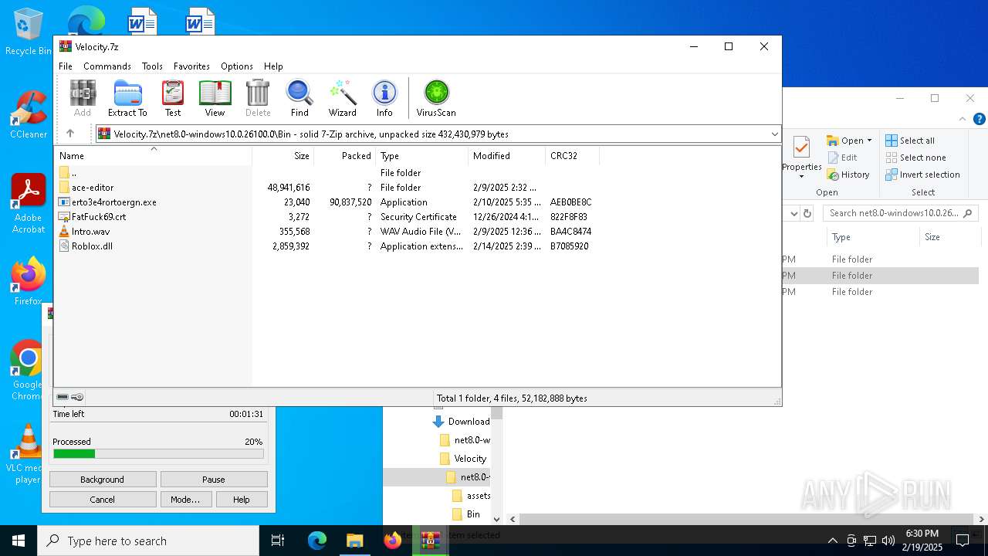Open the View file tool
This screenshot has height=556, width=988.
[215, 98]
